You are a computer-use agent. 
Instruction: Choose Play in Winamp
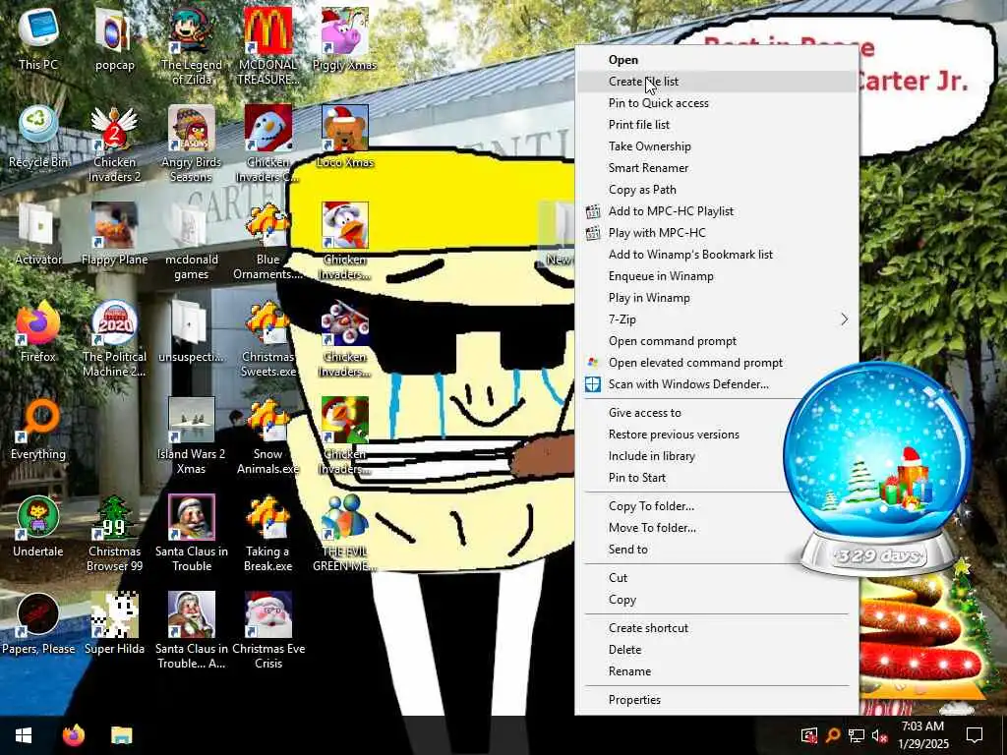tap(717, 297)
